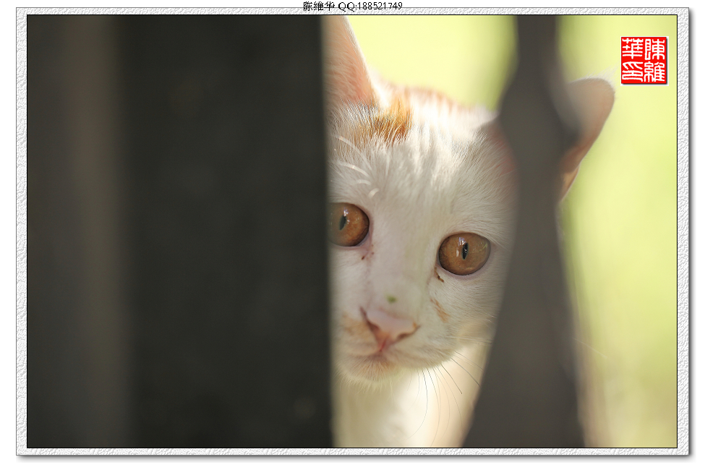This screenshot has height=470, width=705.
Task: Click the cat's amber eye nearest blurred bar
Action: (x=463, y=253)
